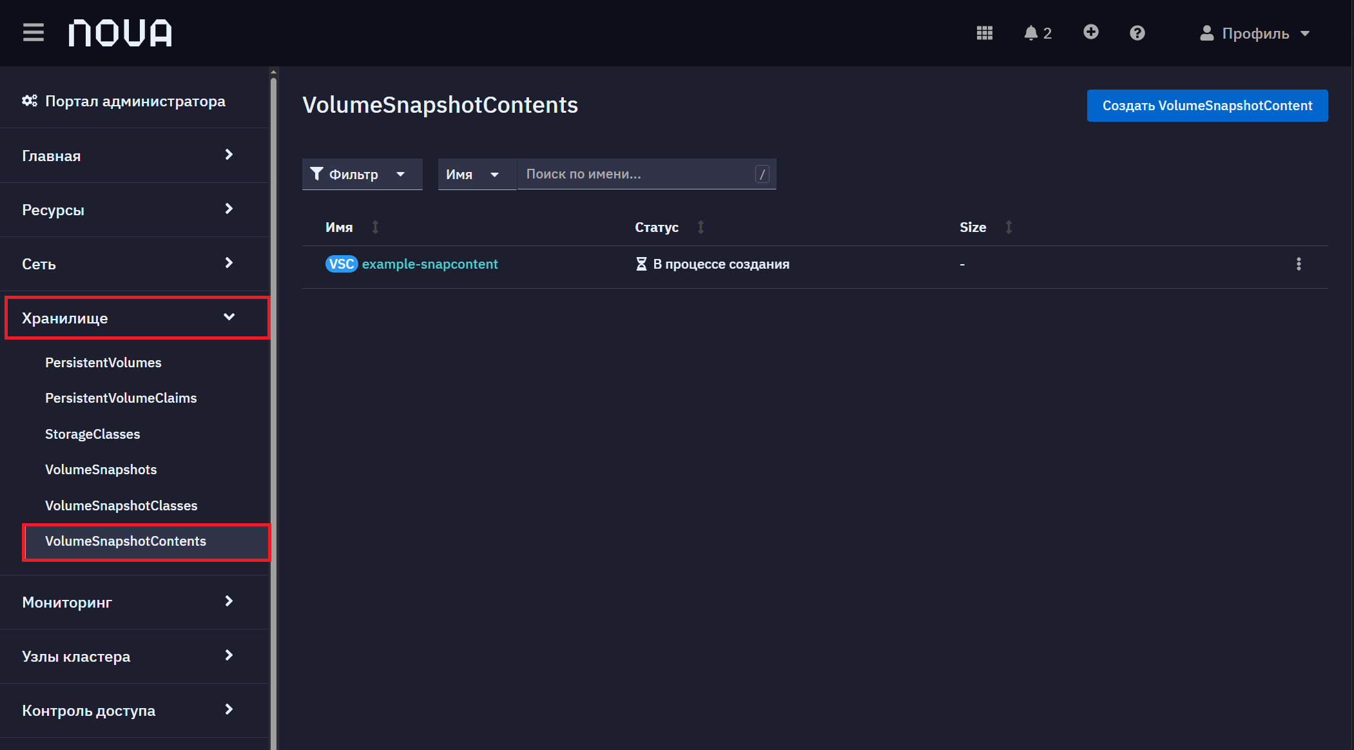Click status text В процессе создания
Screen dimensions: 1354x750
[x=721, y=264]
